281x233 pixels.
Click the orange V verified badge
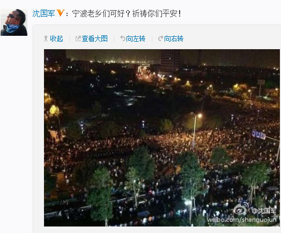click(61, 13)
